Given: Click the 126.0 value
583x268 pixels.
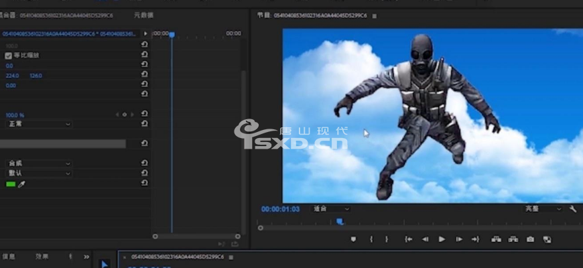Looking at the screenshot, I should (x=36, y=76).
